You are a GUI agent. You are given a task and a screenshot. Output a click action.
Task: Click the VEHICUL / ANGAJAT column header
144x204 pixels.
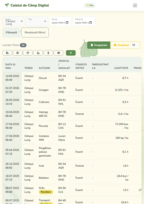(64, 64)
